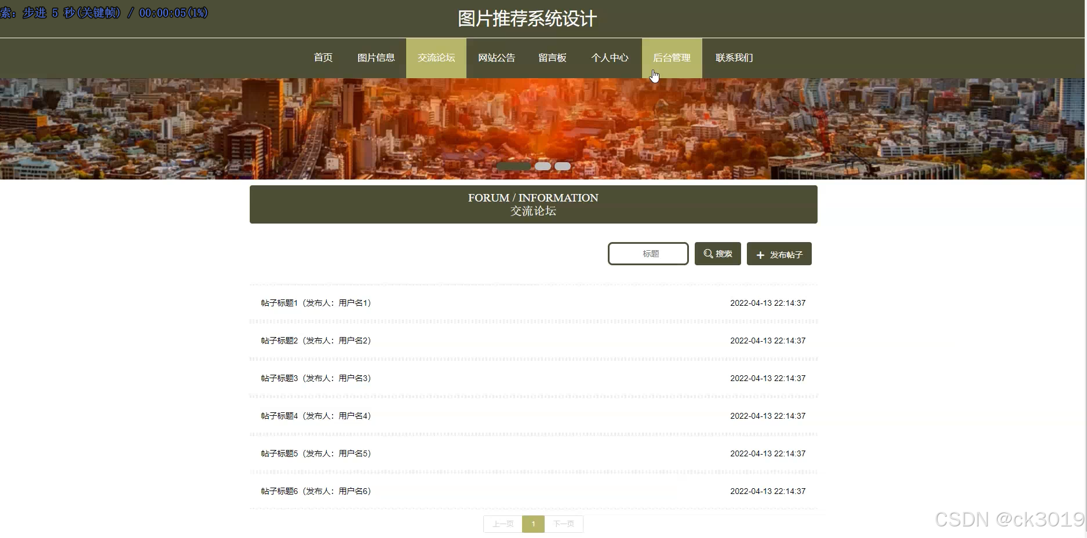Click the plus icon on the 发布帖子 button

tap(760, 254)
